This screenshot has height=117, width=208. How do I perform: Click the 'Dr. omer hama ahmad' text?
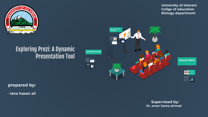click(164, 106)
